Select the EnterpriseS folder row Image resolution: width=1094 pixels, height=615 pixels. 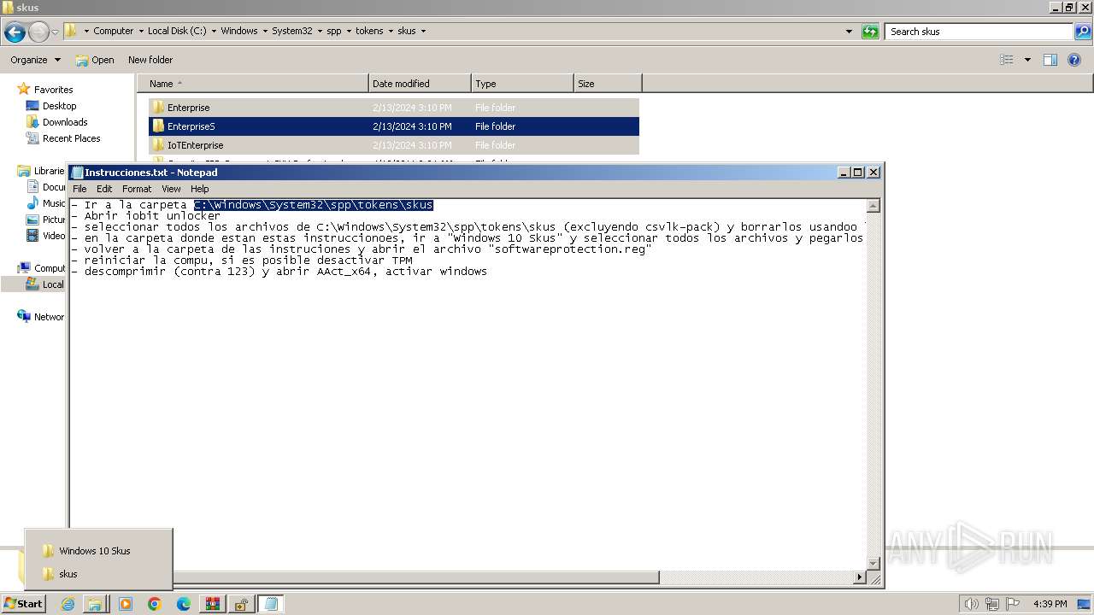coord(394,126)
